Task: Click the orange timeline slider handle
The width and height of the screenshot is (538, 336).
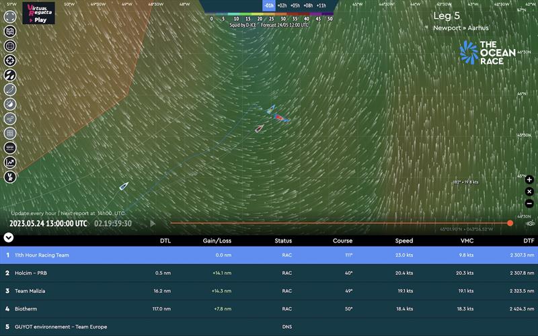Action: point(510,223)
